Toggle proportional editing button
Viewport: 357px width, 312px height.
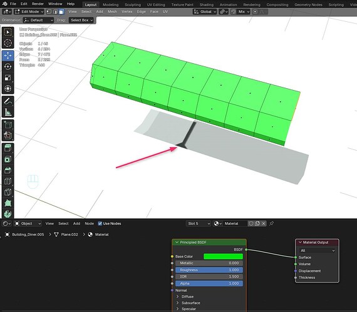point(256,12)
